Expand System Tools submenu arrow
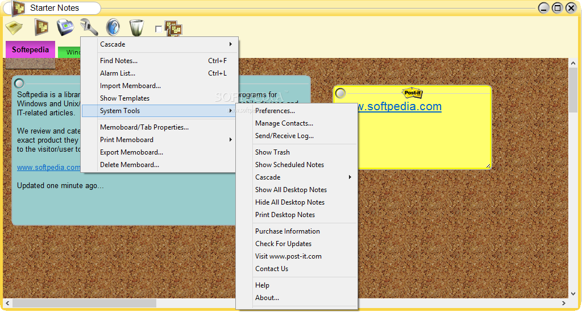582x312 pixels. tap(231, 111)
